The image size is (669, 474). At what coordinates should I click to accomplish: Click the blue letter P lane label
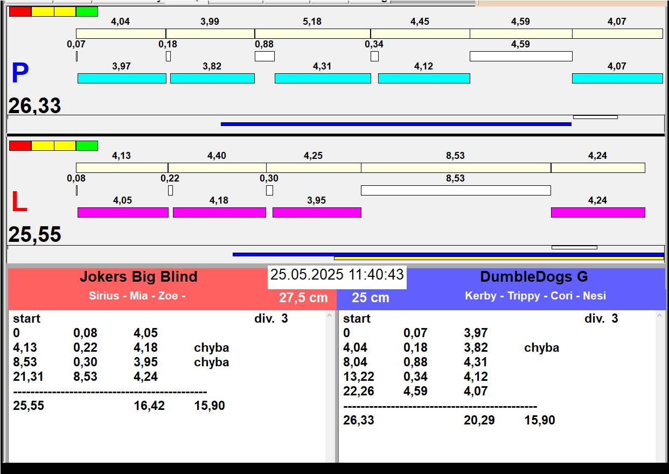click(x=20, y=74)
